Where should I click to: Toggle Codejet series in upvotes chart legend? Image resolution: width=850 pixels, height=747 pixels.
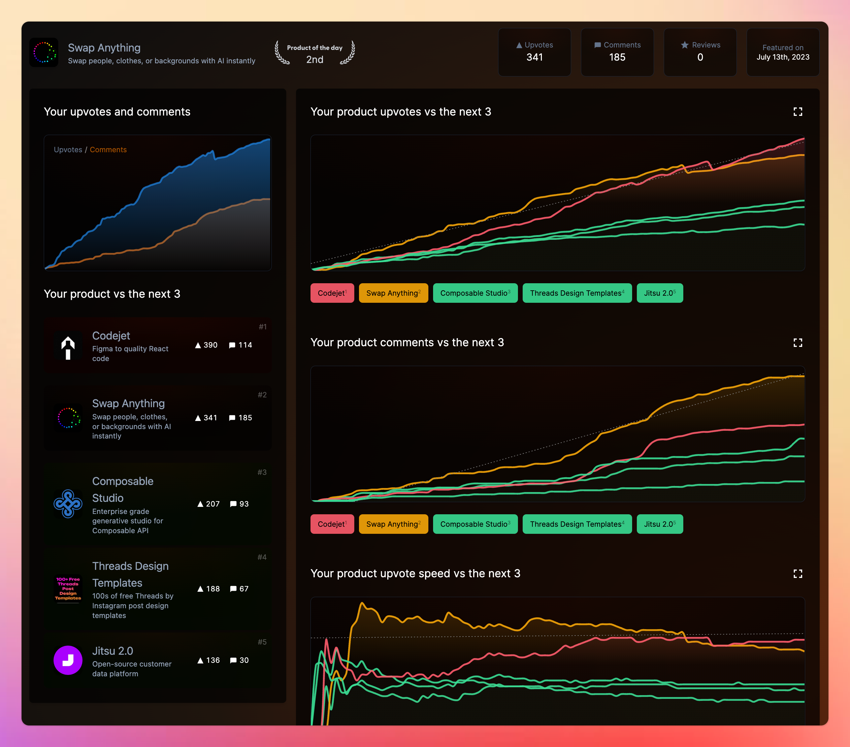pyautogui.click(x=332, y=293)
